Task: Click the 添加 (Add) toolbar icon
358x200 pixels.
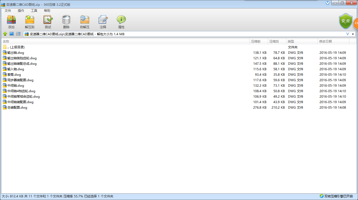Action: (11, 20)
